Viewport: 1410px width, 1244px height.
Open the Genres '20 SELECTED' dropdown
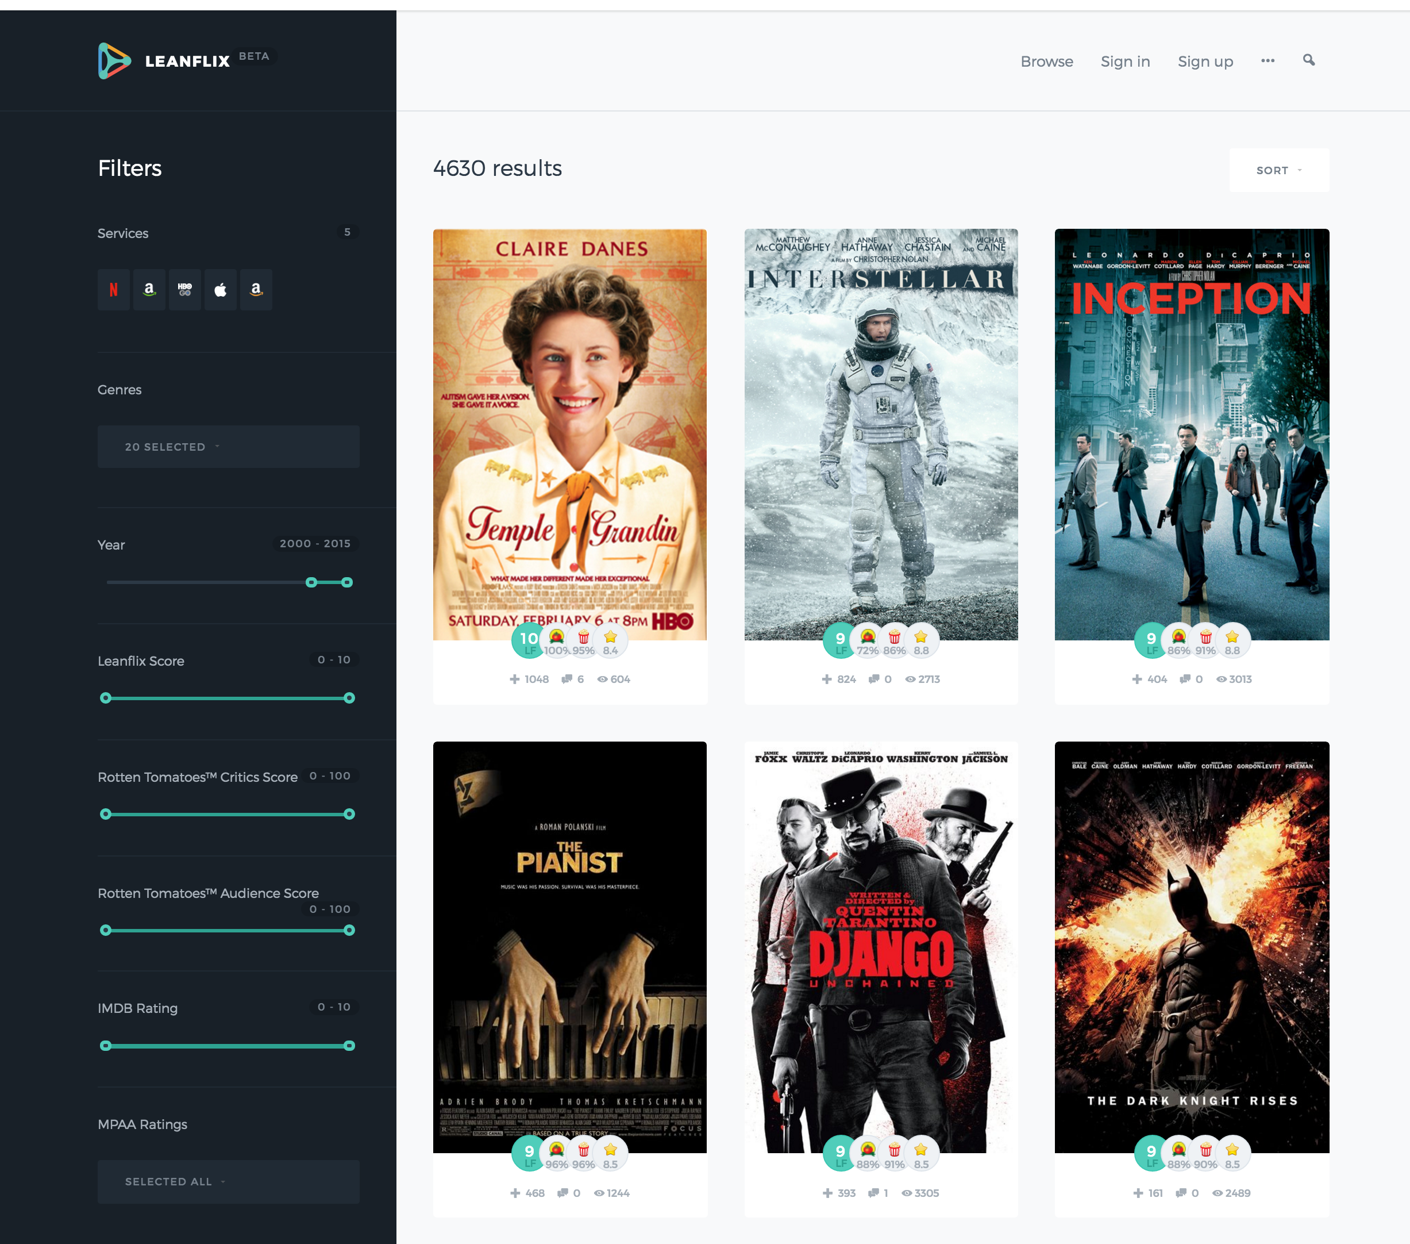click(x=228, y=446)
